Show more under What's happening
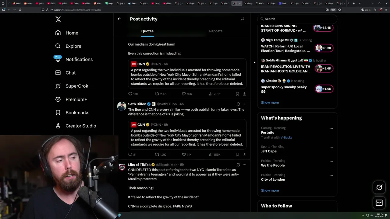This screenshot has width=390, height=219. click(x=270, y=190)
